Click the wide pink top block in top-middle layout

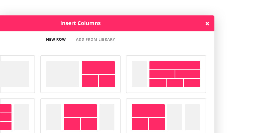tap(98, 68)
